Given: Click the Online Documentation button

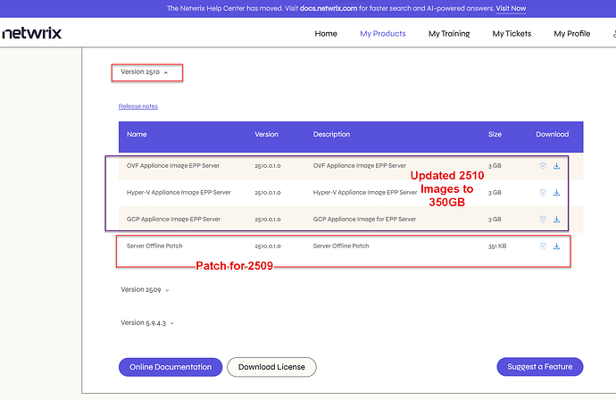Looking at the screenshot, I should coord(170,367).
